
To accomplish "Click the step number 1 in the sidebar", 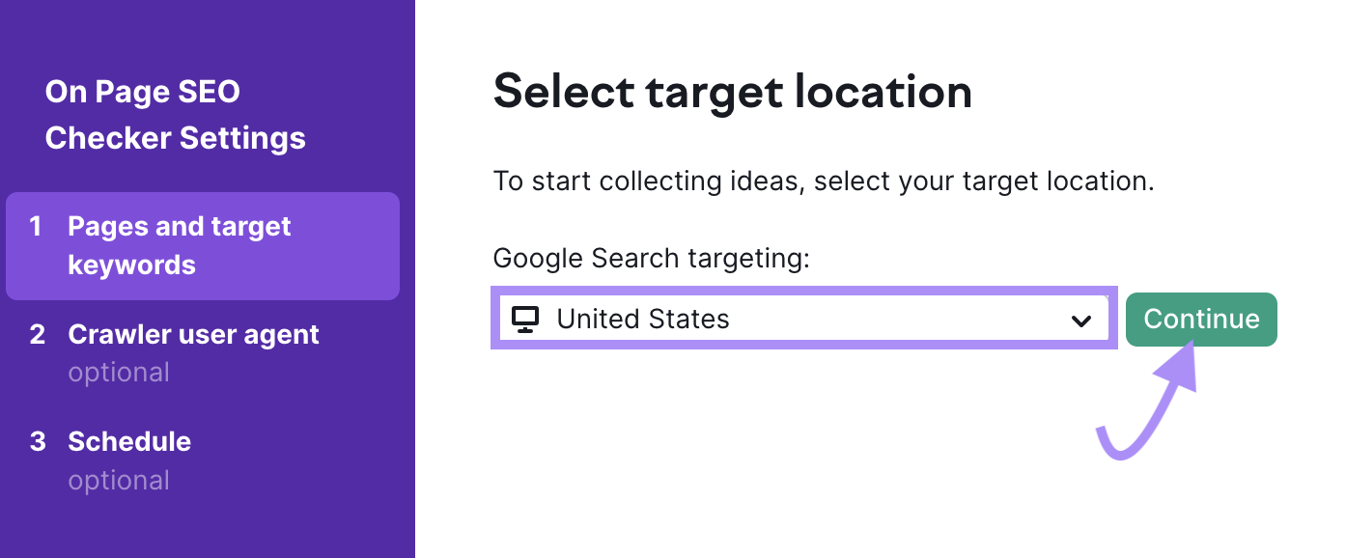I will click(x=36, y=227).
